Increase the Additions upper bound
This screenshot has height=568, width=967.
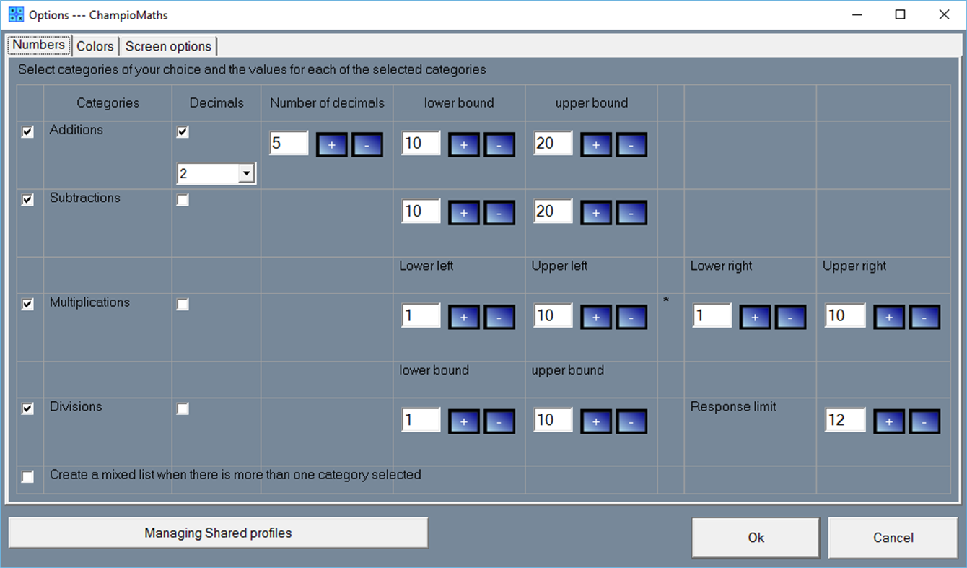pyautogui.click(x=595, y=145)
